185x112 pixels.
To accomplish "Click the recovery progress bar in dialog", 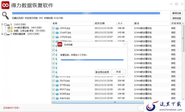I will click(92, 60).
